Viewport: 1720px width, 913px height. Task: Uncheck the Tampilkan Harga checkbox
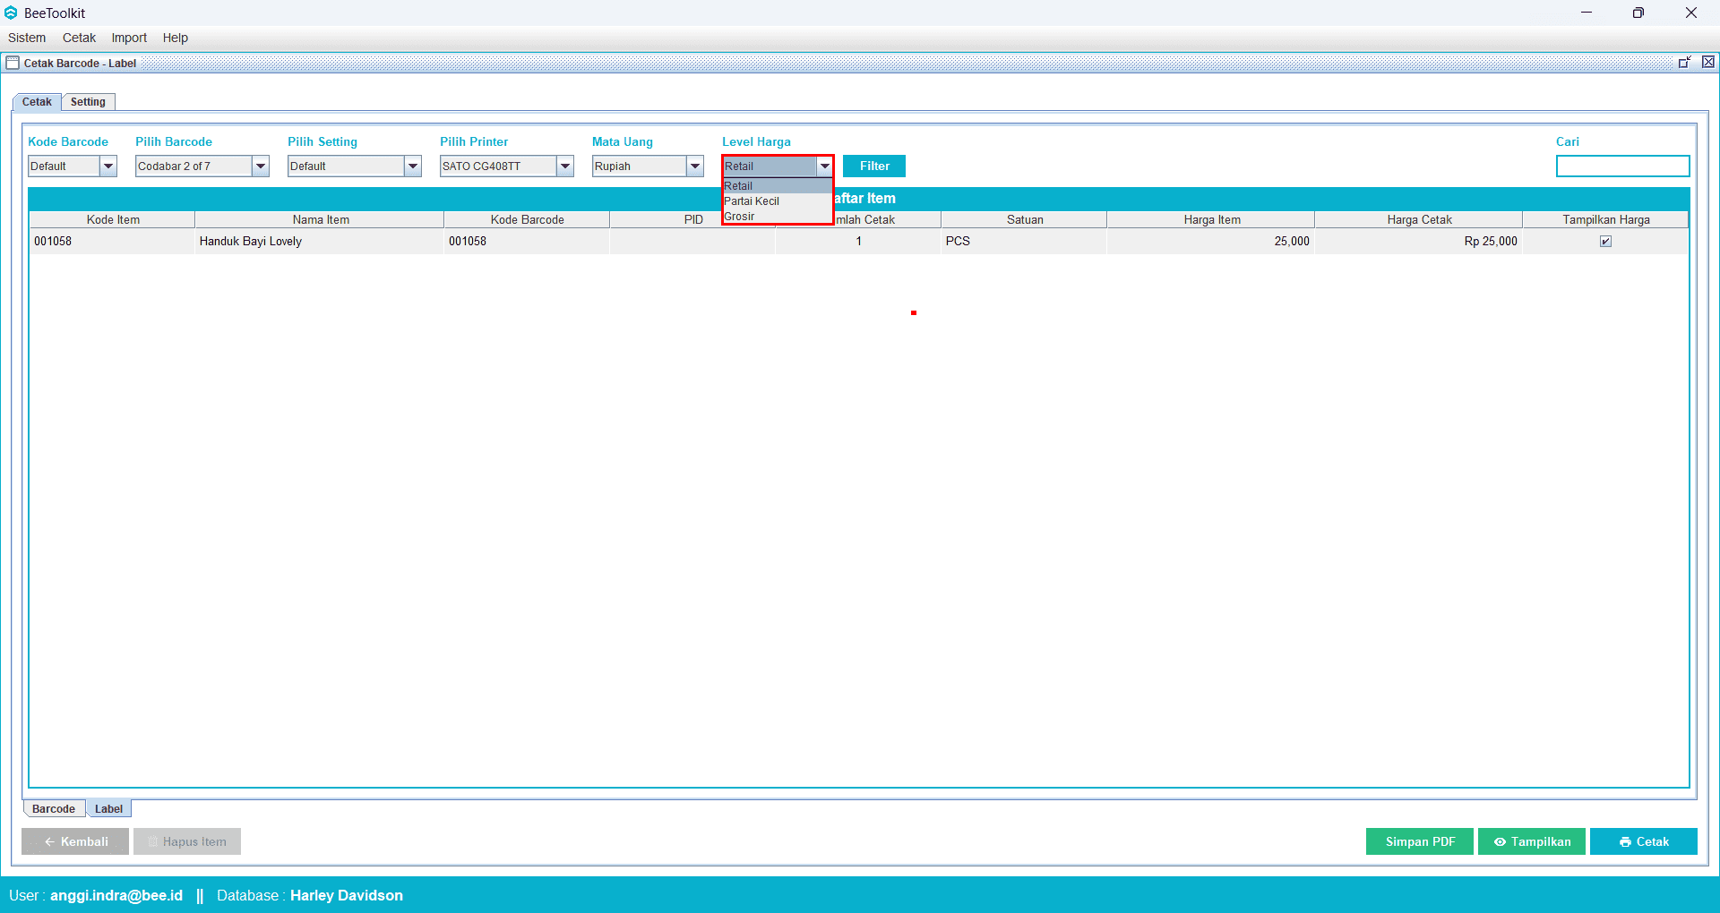click(x=1605, y=241)
